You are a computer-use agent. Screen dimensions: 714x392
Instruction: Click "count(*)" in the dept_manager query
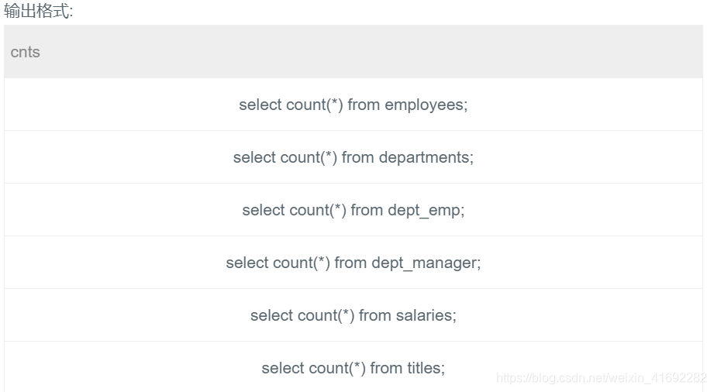click(x=302, y=263)
